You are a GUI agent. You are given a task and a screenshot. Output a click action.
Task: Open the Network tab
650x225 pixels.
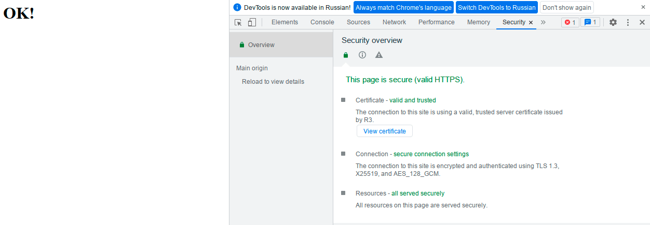pos(394,22)
